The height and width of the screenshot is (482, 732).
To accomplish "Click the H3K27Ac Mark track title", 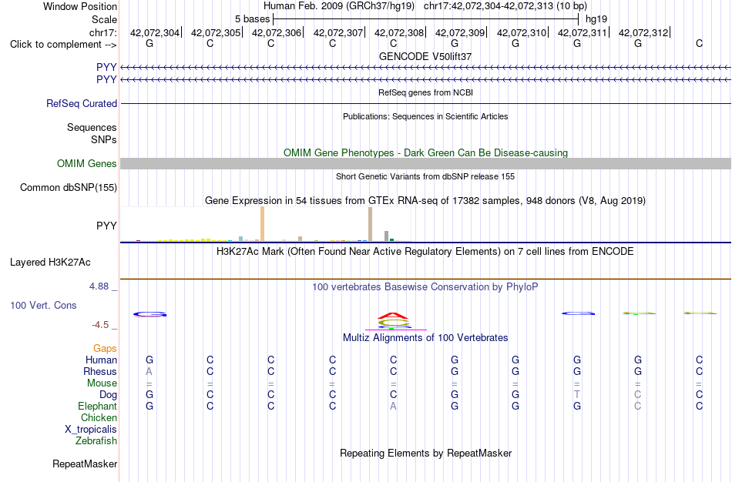I will coord(425,252).
